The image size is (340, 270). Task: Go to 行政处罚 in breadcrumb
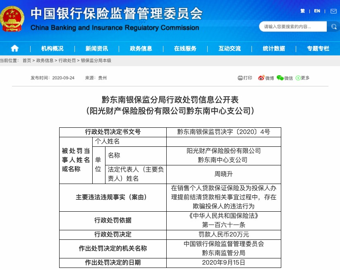coord(67,60)
